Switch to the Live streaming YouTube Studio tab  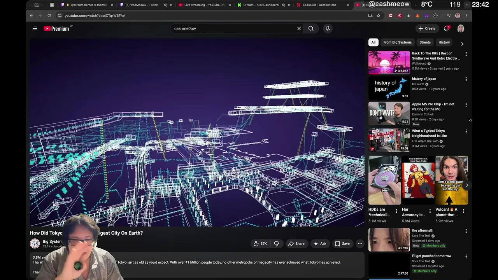[x=205, y=5]
